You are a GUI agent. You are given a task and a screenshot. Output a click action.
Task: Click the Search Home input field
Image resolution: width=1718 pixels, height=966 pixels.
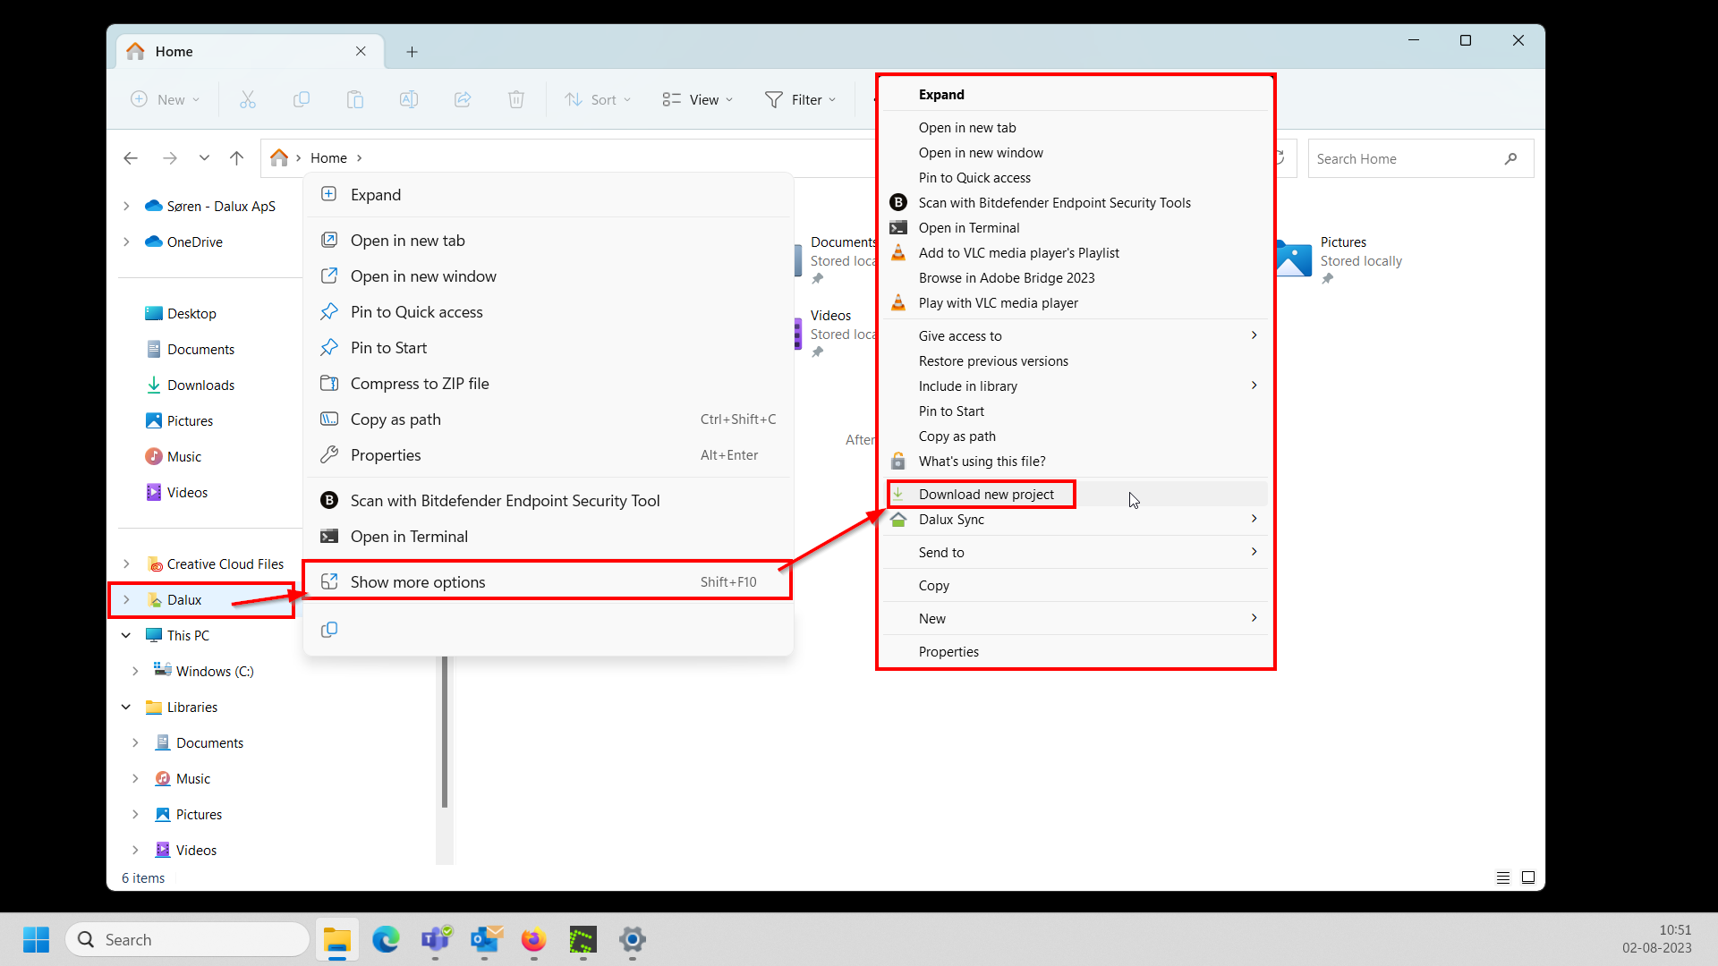click(1405, 159)
